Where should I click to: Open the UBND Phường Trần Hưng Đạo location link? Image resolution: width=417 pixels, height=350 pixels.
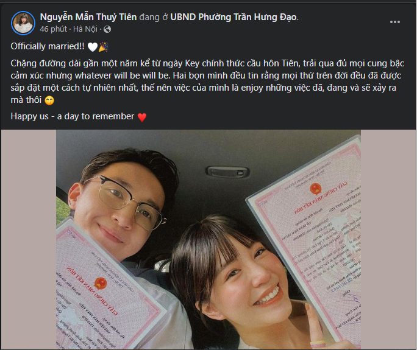point(233,17)
